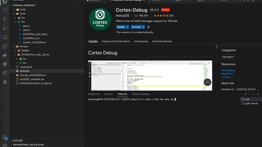This screenshot has width=262, height=147.
Task: Open the Explorer view in activity bar
Action: point(5,2)
